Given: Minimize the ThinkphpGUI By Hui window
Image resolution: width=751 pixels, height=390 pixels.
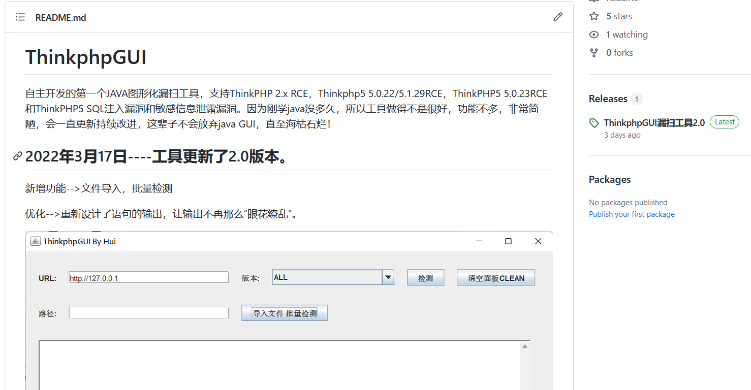Looking at the screenshot, I should pos(479,241).
